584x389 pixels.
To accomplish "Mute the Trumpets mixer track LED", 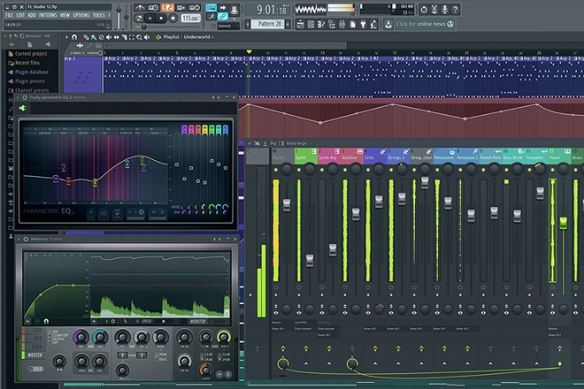I will tap(530, 170).
